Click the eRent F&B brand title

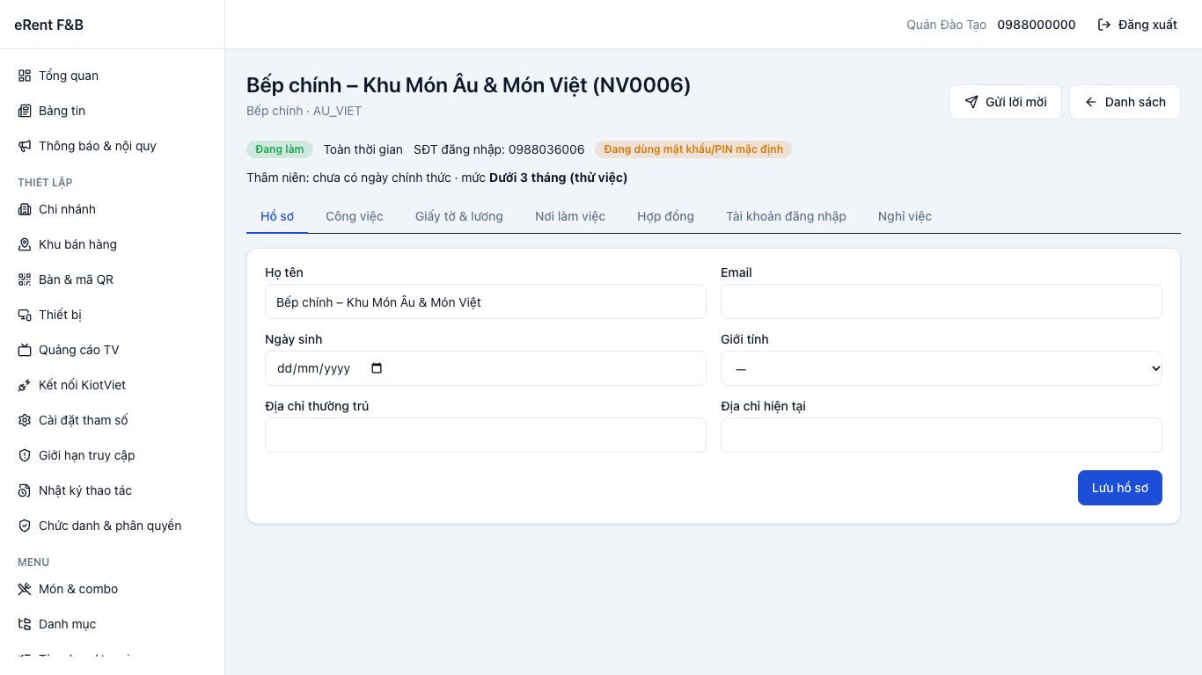pos(49,25)
